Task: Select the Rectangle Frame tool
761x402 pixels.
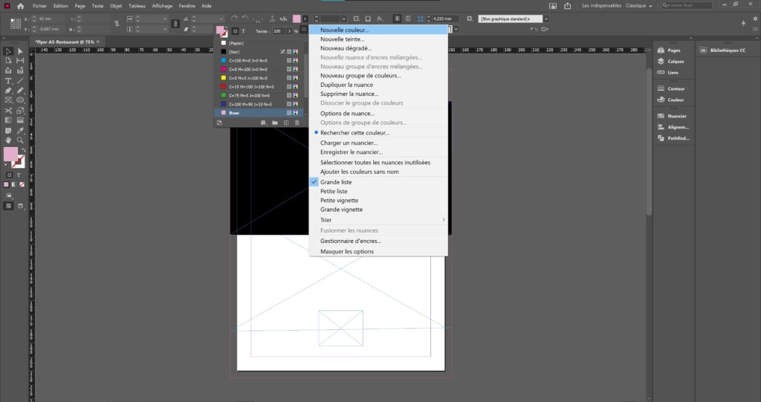Action: (8, 100)
